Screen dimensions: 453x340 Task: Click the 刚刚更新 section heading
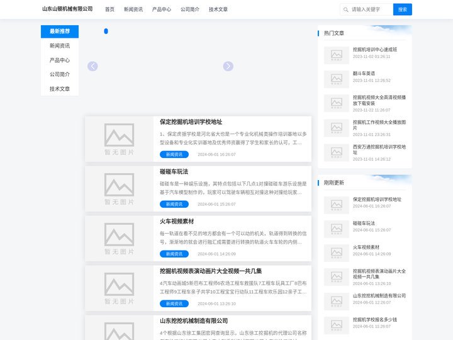[333, 183]
